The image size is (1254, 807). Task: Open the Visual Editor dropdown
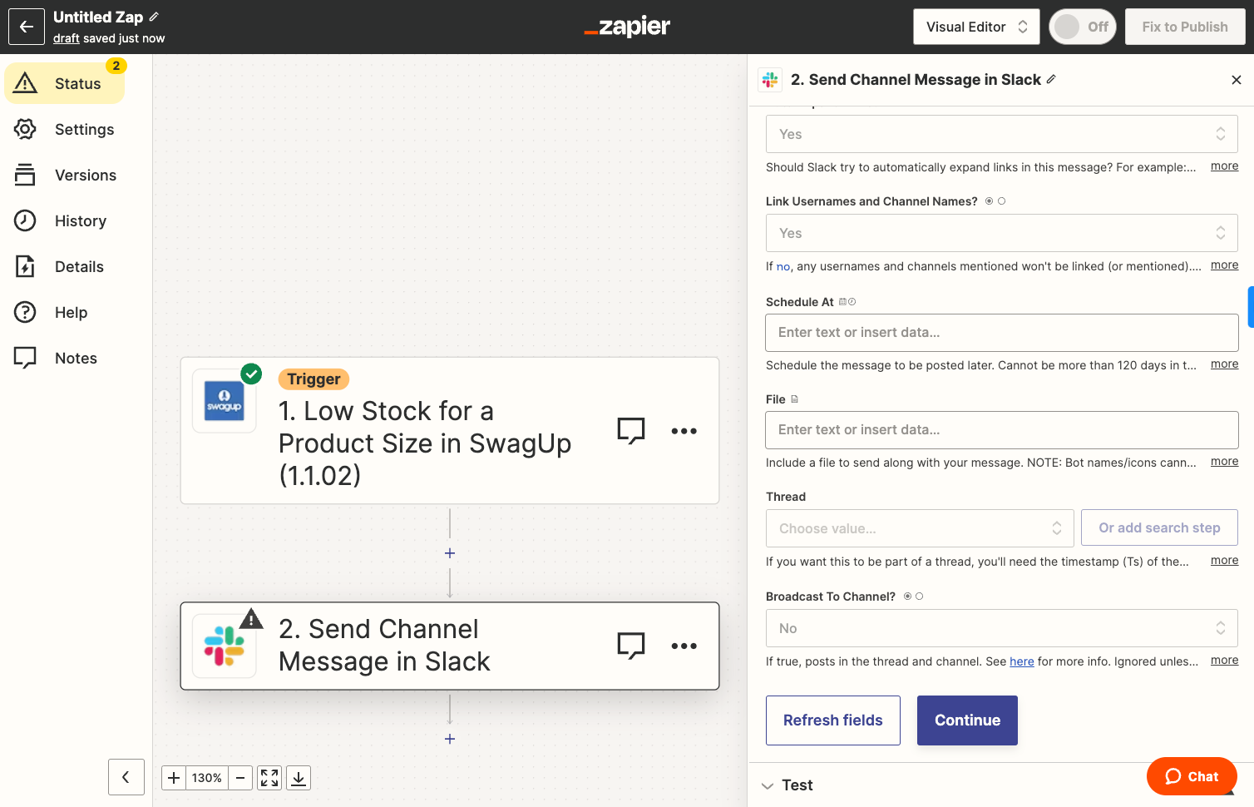click(977, 27)
